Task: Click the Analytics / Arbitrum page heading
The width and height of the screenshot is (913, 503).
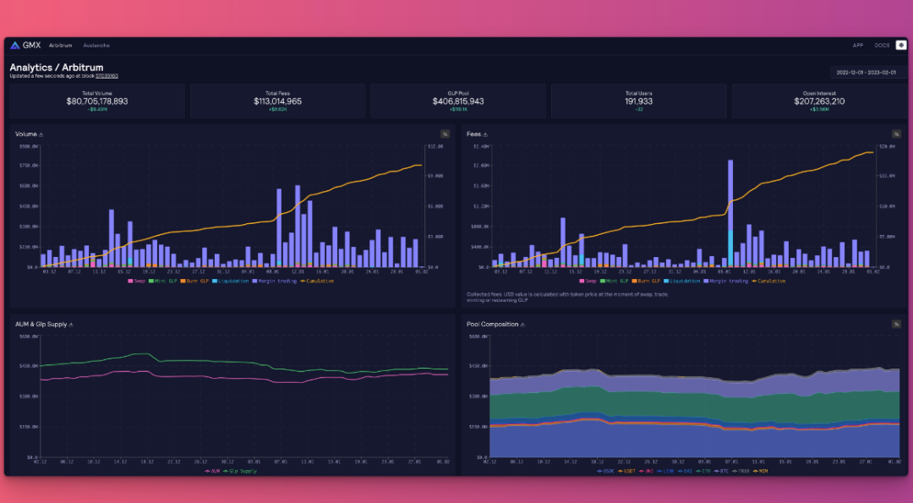Action: (56, 68)
